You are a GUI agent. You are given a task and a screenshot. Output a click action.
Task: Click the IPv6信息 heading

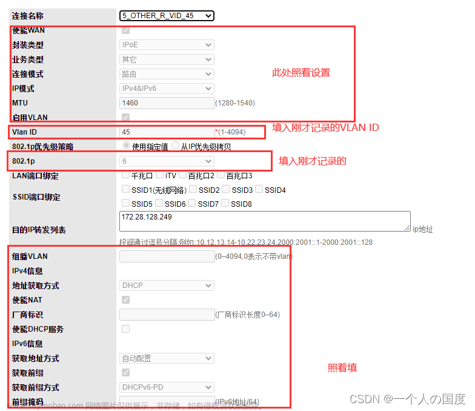click(27, 344)
